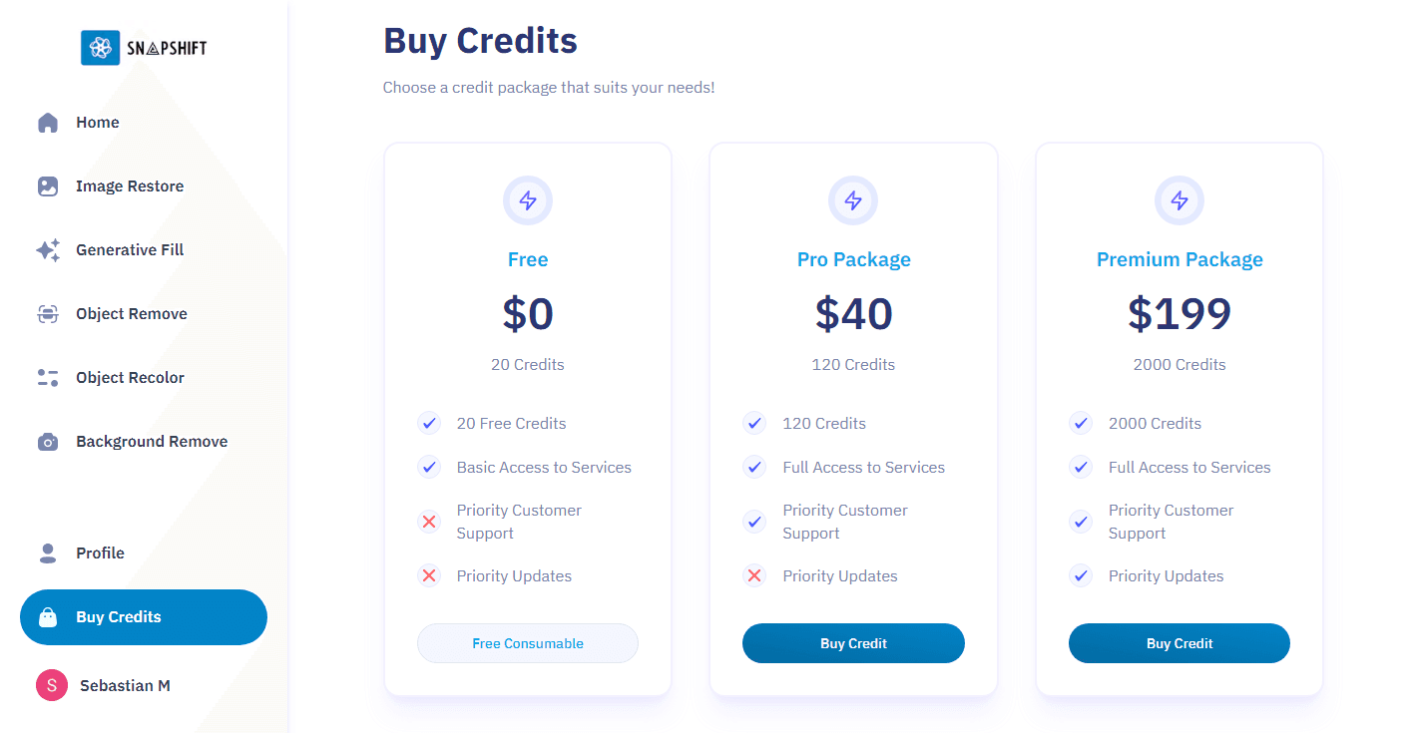The image size is (1420, 733).
Task: Click checkmark beside 20 Free Credits
Action: click(x=429, y=423)
